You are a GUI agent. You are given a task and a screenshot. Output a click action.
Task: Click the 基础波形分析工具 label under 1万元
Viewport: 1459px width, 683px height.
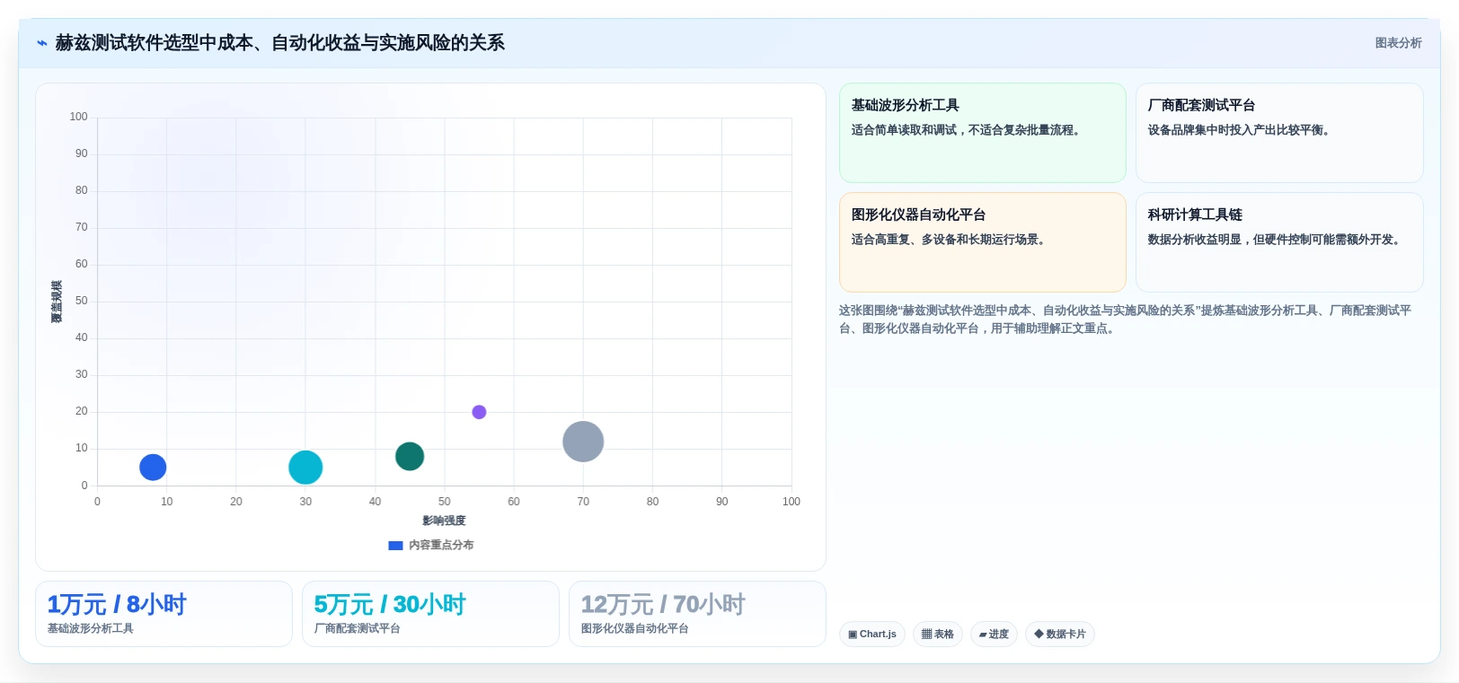point(91,628)
